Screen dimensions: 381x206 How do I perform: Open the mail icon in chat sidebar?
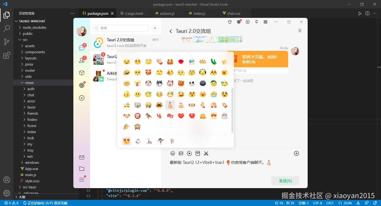(82, 157)
